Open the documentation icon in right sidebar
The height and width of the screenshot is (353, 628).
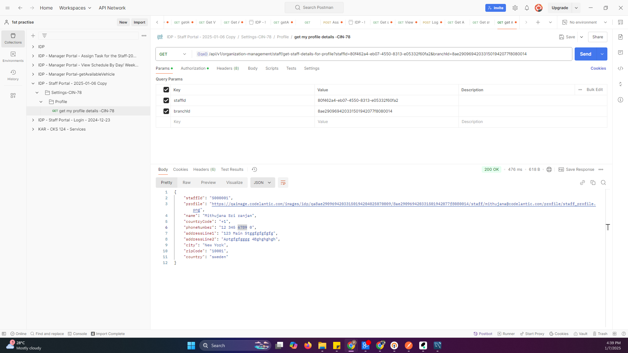pos(620,37)
